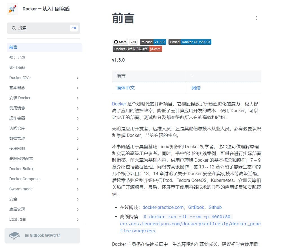Screen dimensions: 289x248
Task: Expand the Swarm mode section
Action: (x=77, y=189)
